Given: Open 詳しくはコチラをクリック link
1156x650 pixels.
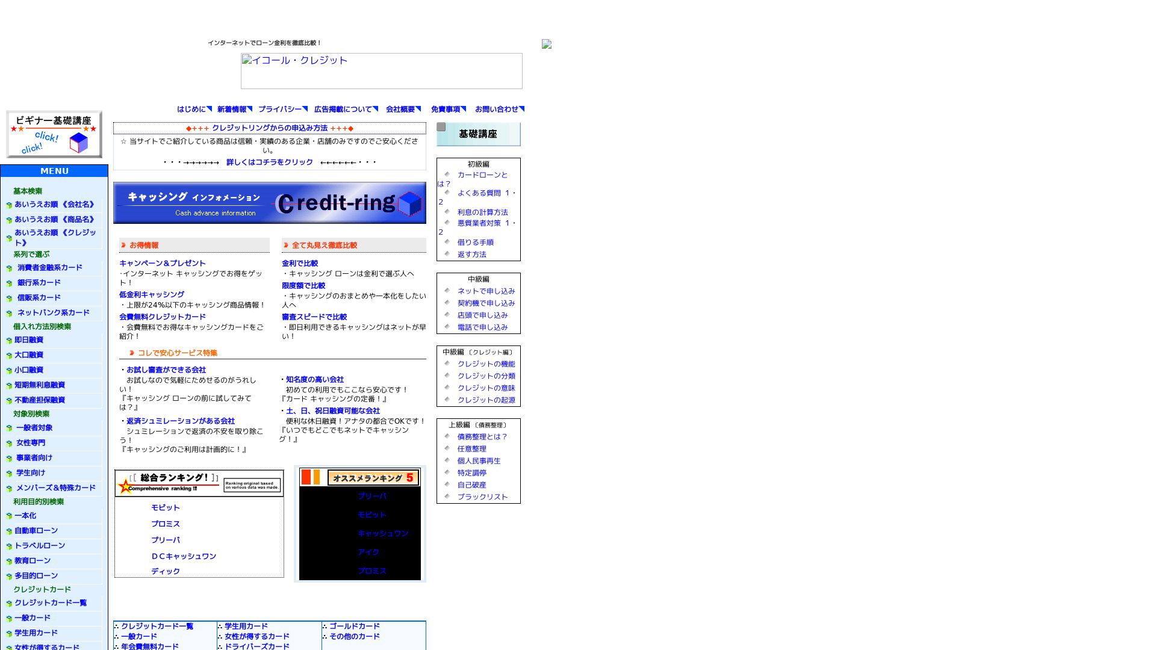Looking at the screenshot, I should coord(269,162).
